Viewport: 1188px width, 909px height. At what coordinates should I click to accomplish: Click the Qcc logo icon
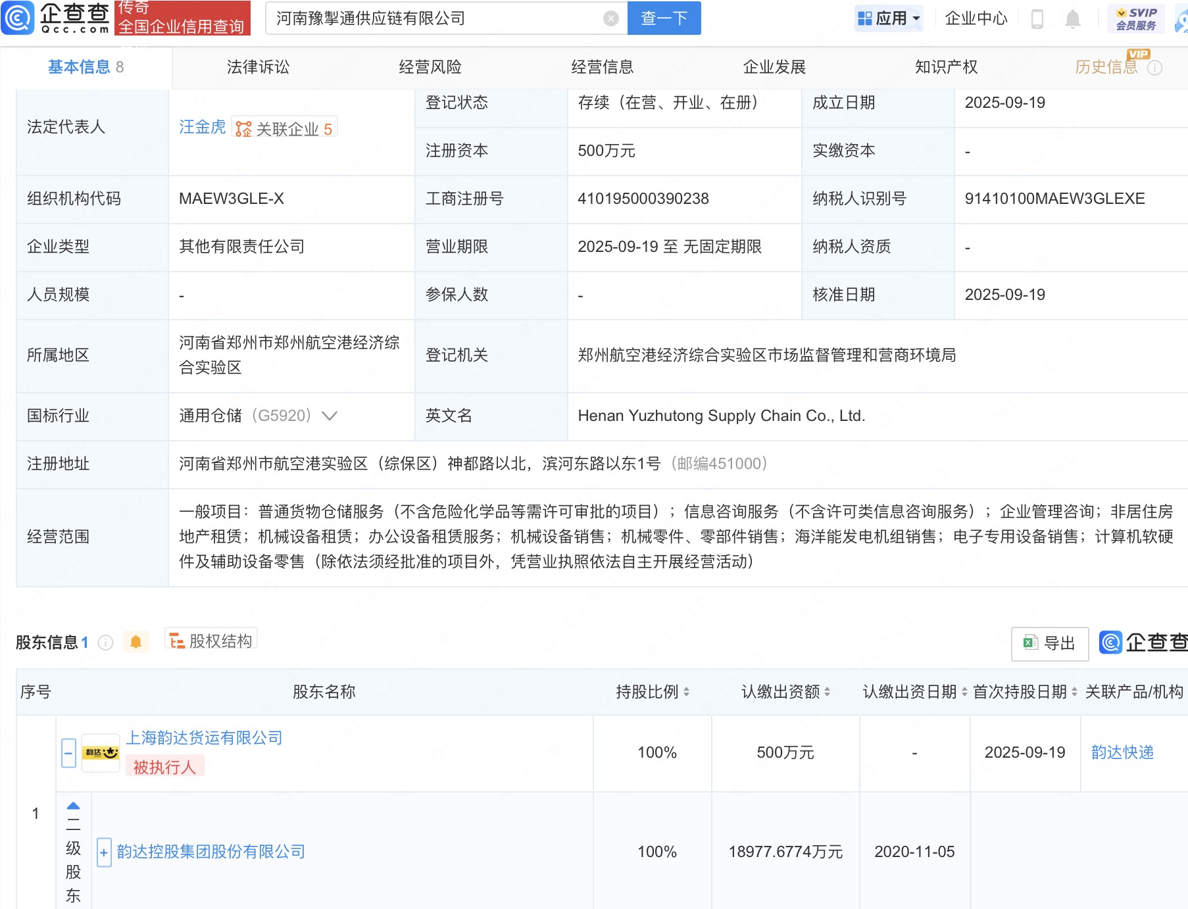tap(18, 18)
